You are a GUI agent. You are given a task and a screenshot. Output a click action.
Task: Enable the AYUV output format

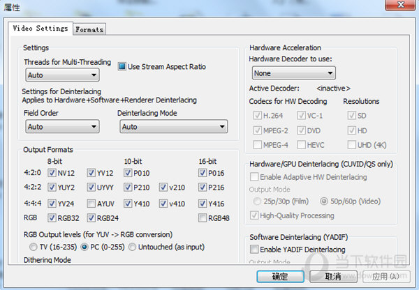point(91,204)
